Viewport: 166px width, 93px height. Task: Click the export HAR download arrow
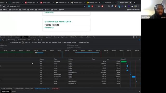point(41,40)
